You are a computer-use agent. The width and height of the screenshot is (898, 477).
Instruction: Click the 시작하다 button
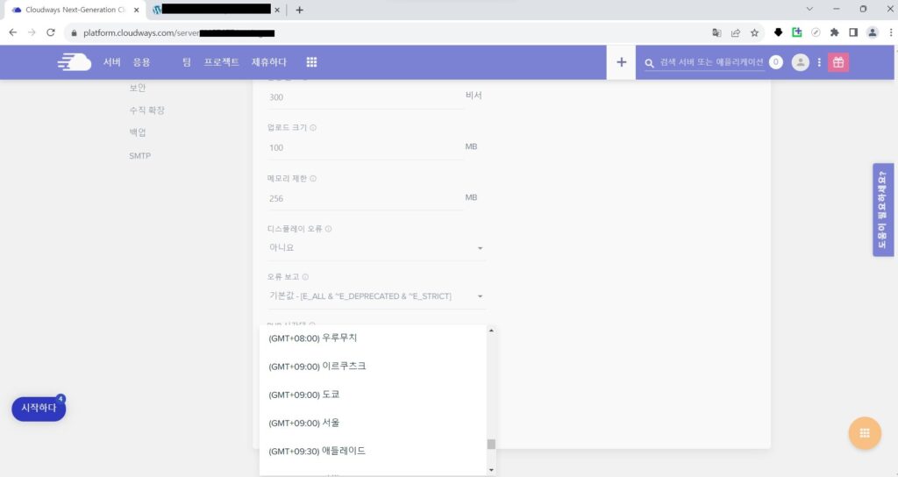pyautogui.click(x=39, y=409)
